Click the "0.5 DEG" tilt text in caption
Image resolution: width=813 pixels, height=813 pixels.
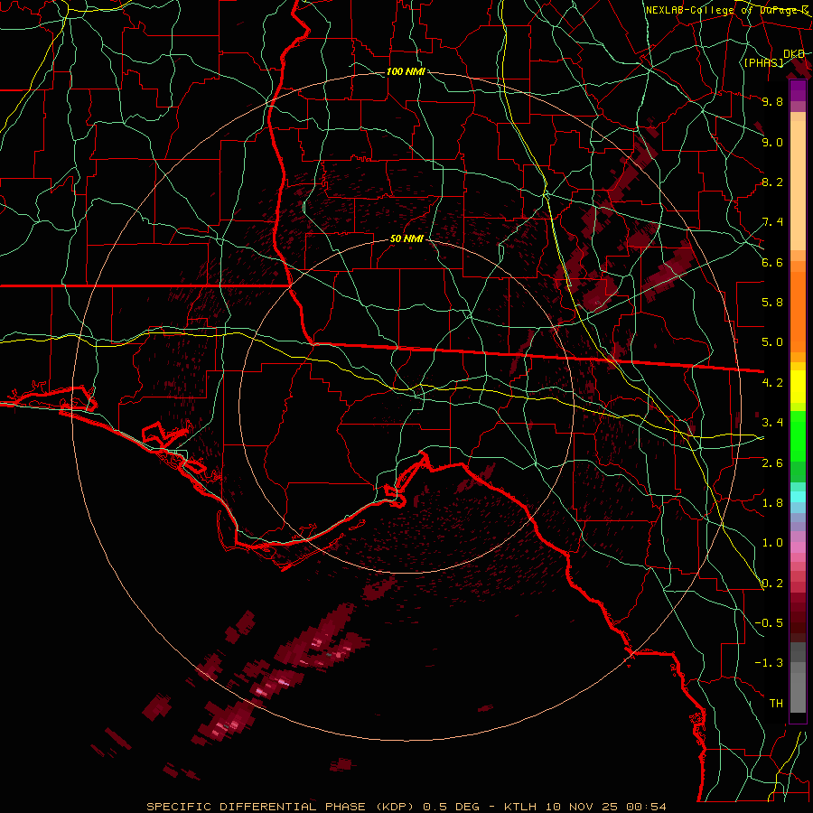[451, 807]
